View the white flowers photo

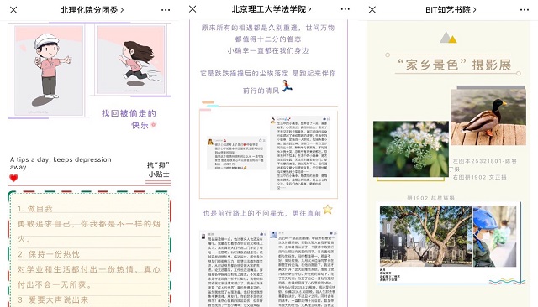coord(411,148)
